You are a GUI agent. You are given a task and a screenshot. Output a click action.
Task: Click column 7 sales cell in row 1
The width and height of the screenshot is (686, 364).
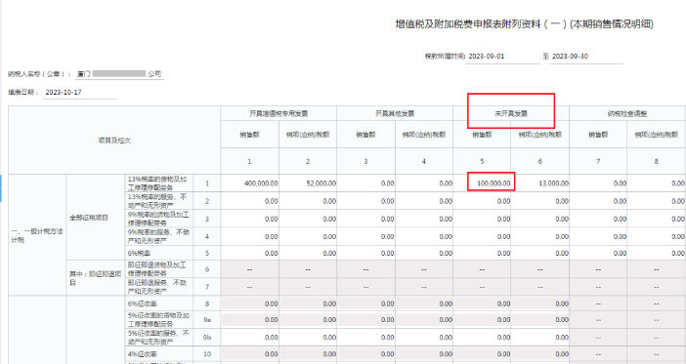pyautogui.click(x=598, y=183)
